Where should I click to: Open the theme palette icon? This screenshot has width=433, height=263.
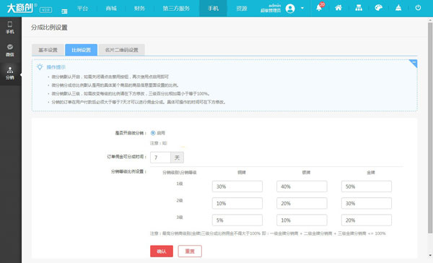378,8
